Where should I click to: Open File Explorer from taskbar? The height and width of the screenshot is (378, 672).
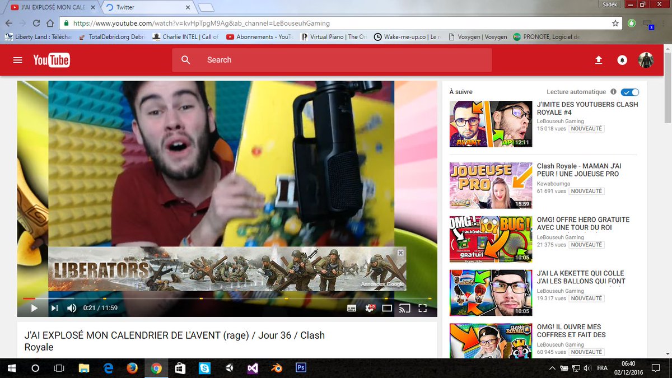[x=84, y=368]
